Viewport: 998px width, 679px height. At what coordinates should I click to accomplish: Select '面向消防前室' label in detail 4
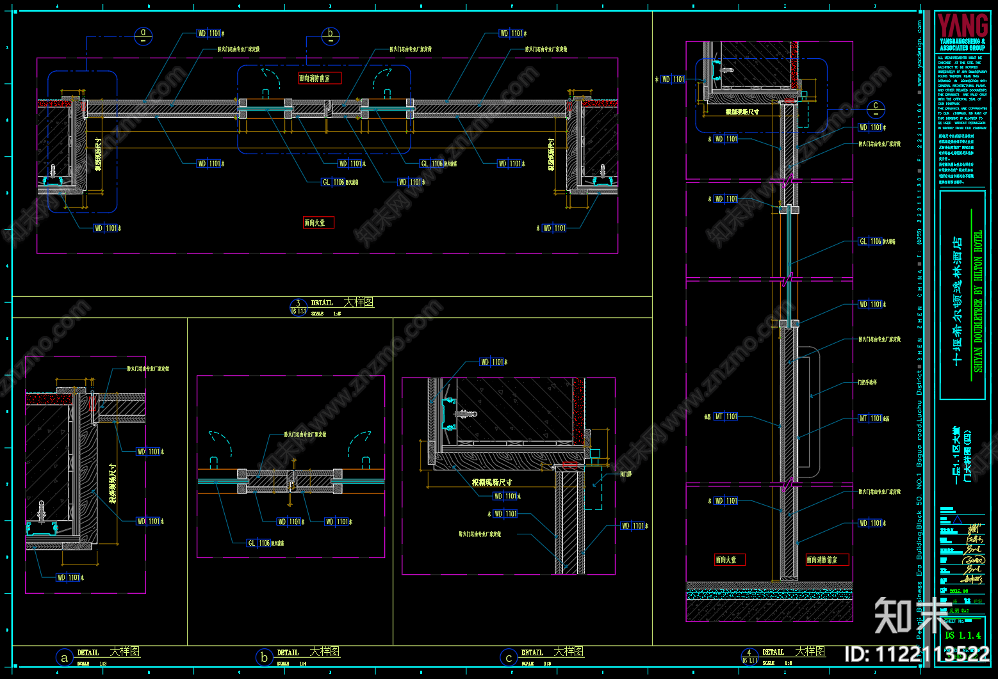827,560
